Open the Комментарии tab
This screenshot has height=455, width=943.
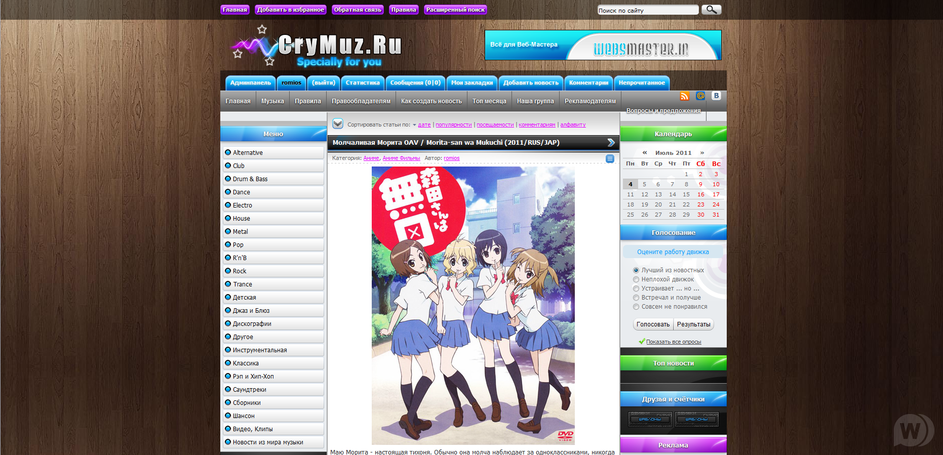click(588, 82)
